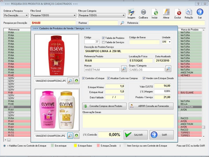209x157 pixels.
Task: Click Estoque Atual field
Action: coord(115,92)
